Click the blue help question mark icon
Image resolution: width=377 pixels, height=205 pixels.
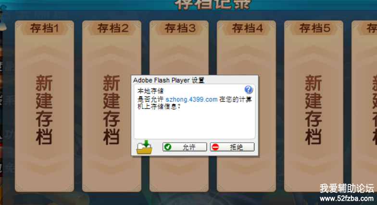tap(248, 90)
